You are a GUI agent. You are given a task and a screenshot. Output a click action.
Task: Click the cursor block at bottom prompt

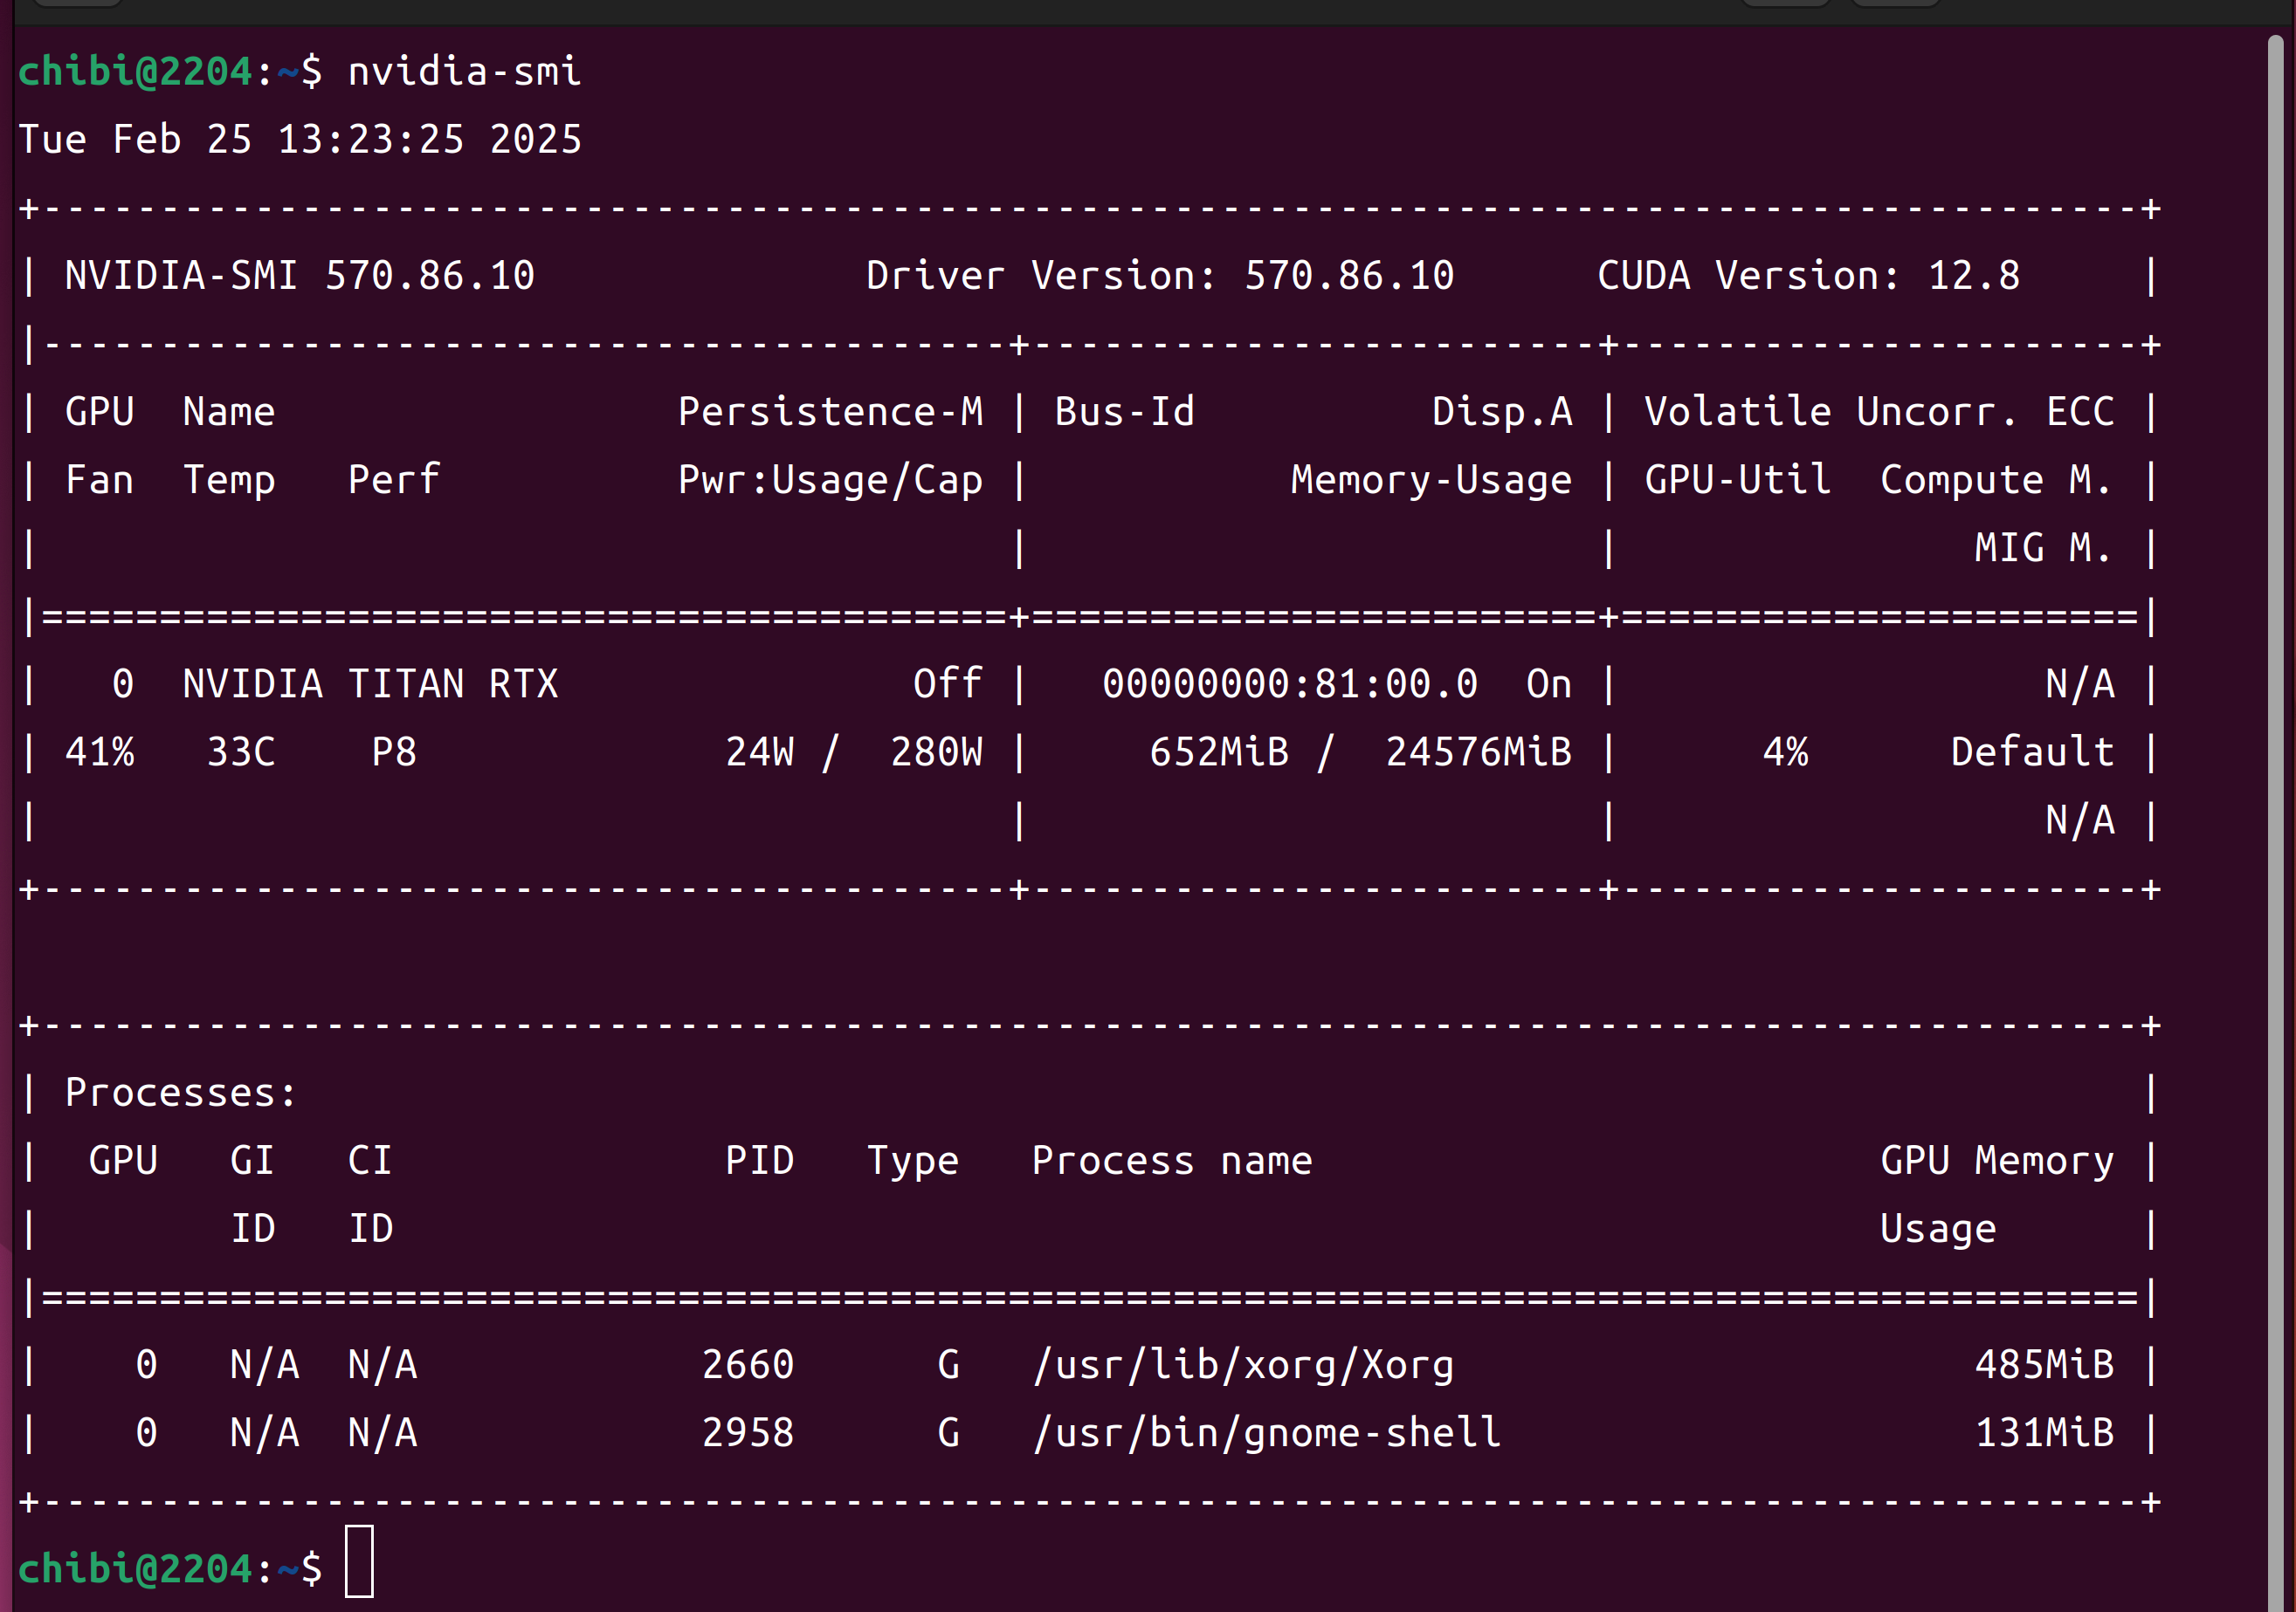359,1561
